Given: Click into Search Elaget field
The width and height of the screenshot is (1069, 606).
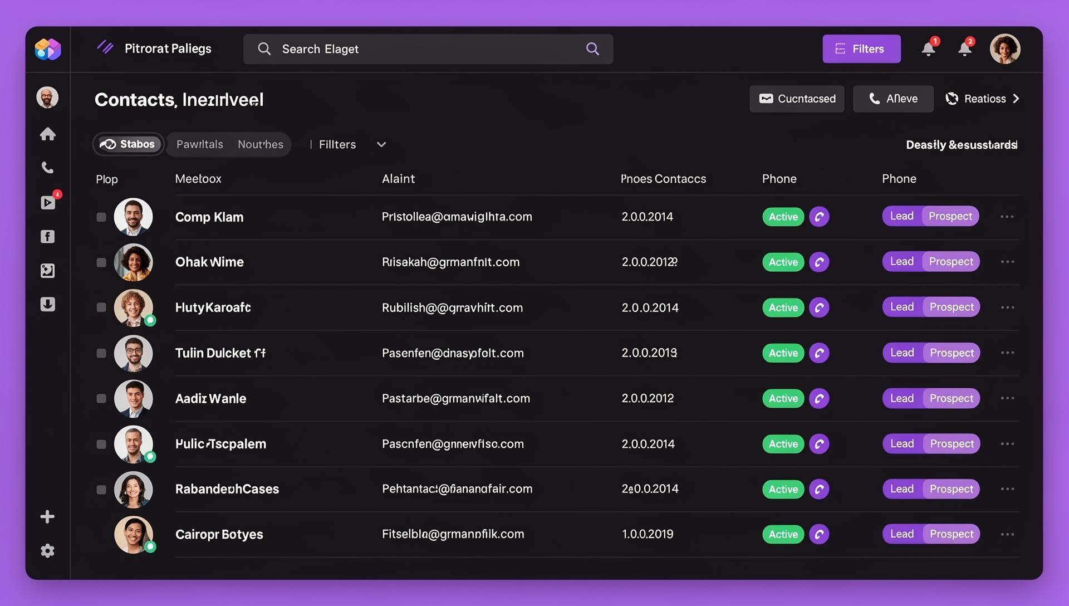Looking at the screenshot, I should tap(428, 49).
